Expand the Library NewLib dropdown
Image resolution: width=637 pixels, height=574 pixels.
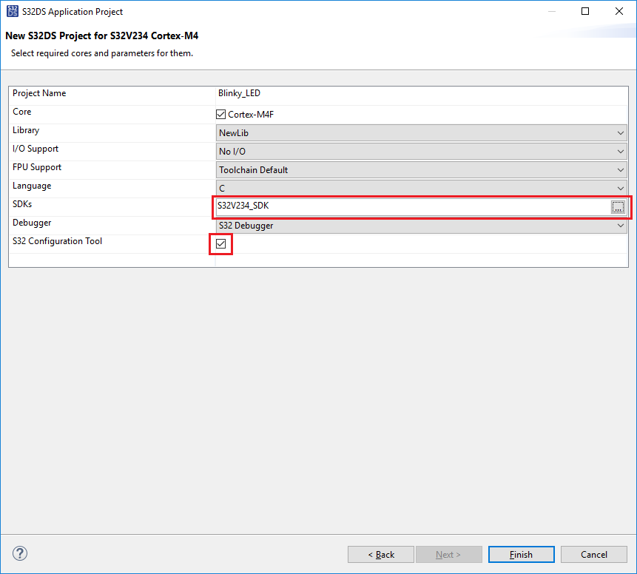421,133
